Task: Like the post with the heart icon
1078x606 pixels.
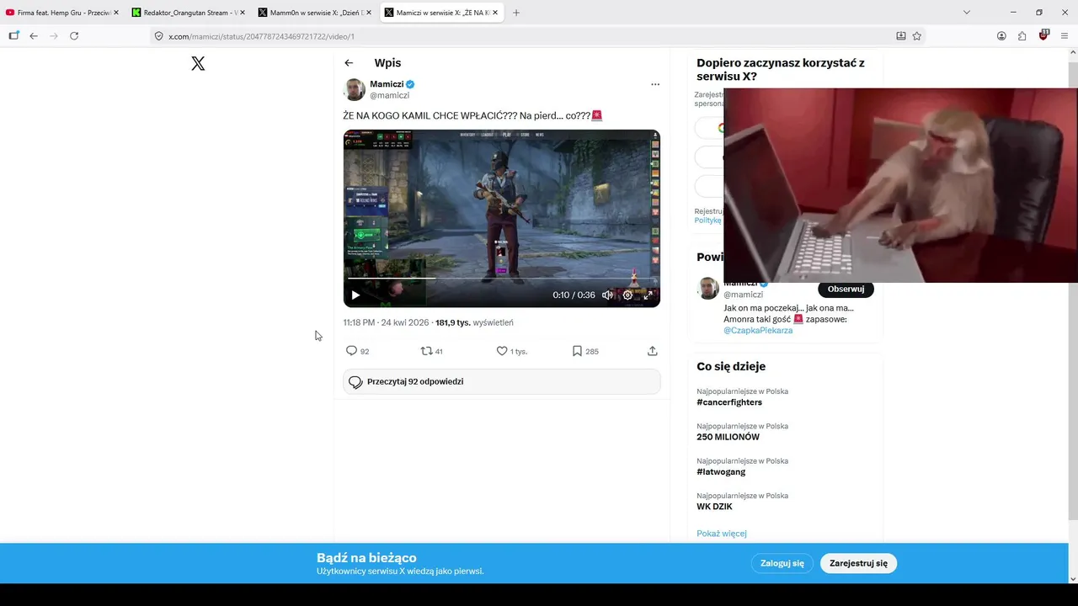Action: pos(502,351)
